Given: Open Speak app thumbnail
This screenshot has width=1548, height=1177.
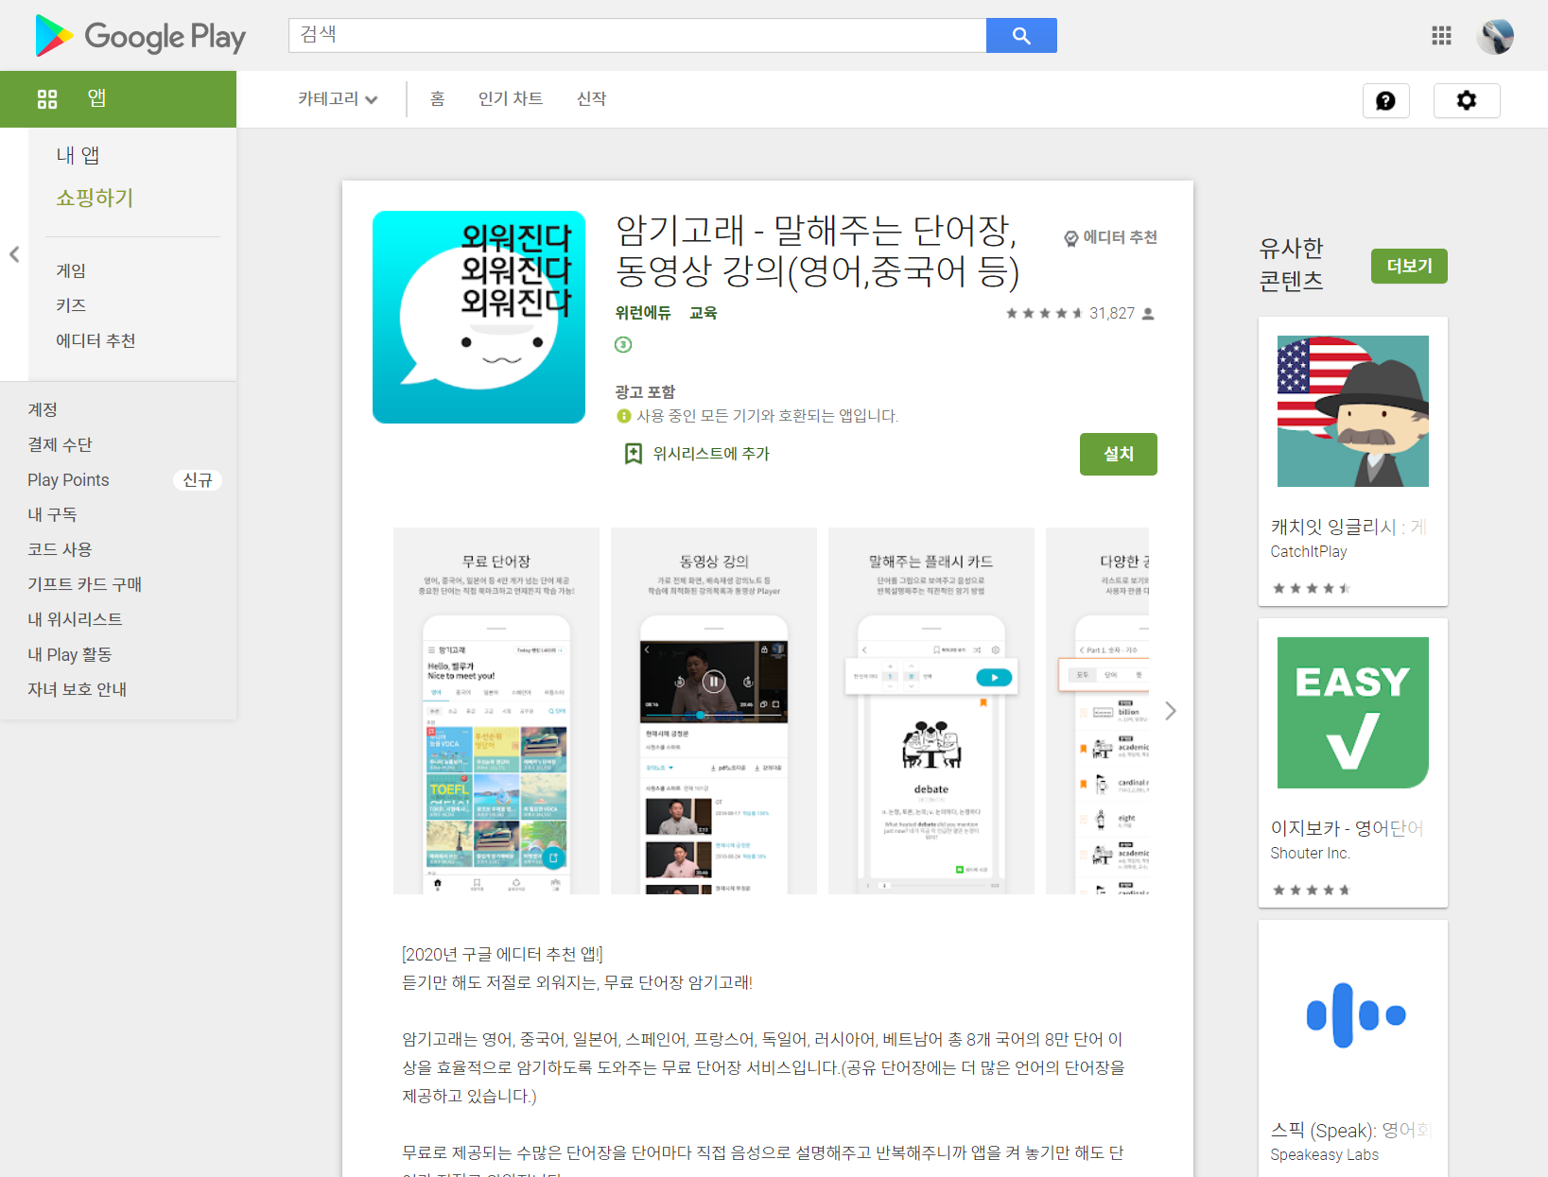Looking at the screenshot, I should [1353, 1014].
